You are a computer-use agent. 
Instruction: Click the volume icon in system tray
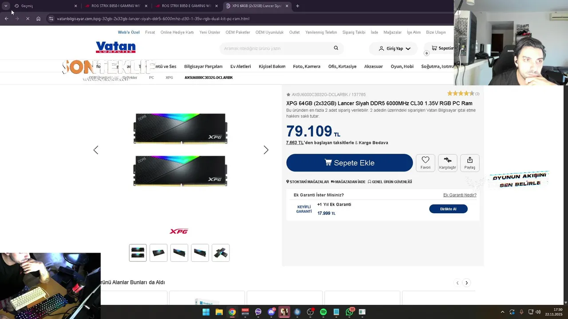pos(538,312)
